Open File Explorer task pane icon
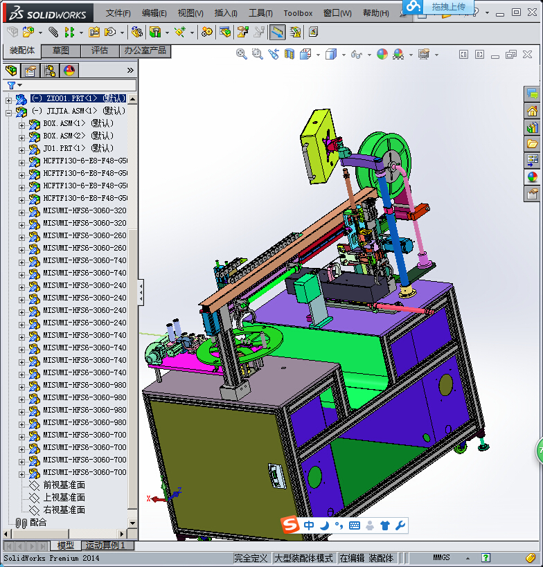This screenshot has width=543, height=567. (x=532, y=144)
